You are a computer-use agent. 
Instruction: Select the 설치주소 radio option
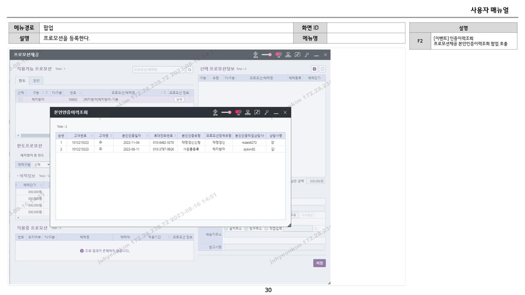coord(226,228)
